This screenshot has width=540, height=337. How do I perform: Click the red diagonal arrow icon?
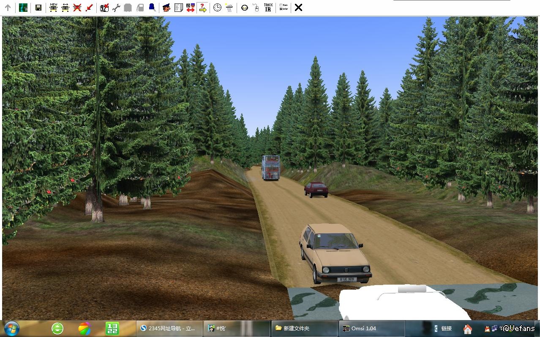89,8
